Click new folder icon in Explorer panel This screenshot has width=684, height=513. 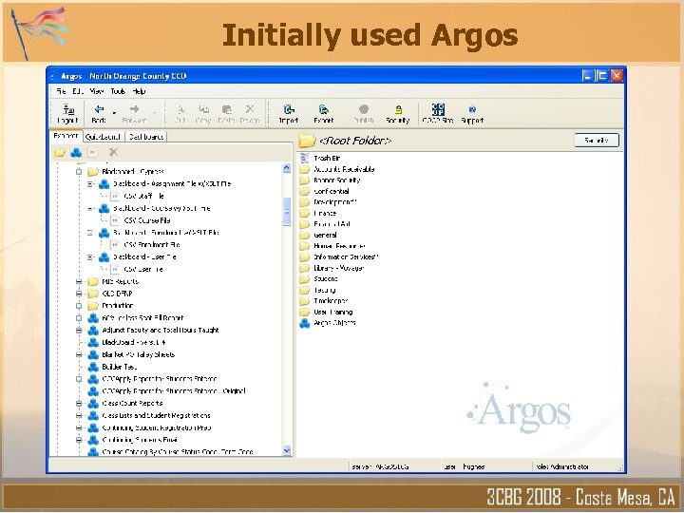(x=60, y=152)
